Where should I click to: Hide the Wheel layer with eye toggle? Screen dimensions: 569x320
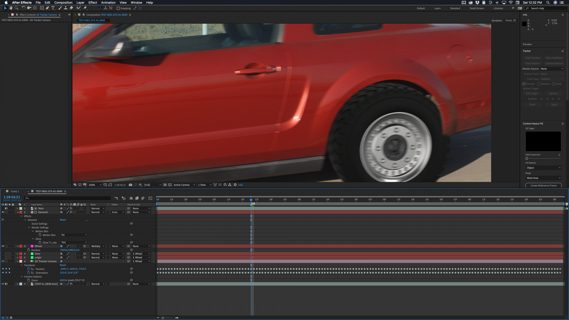(x=3, y=246)
